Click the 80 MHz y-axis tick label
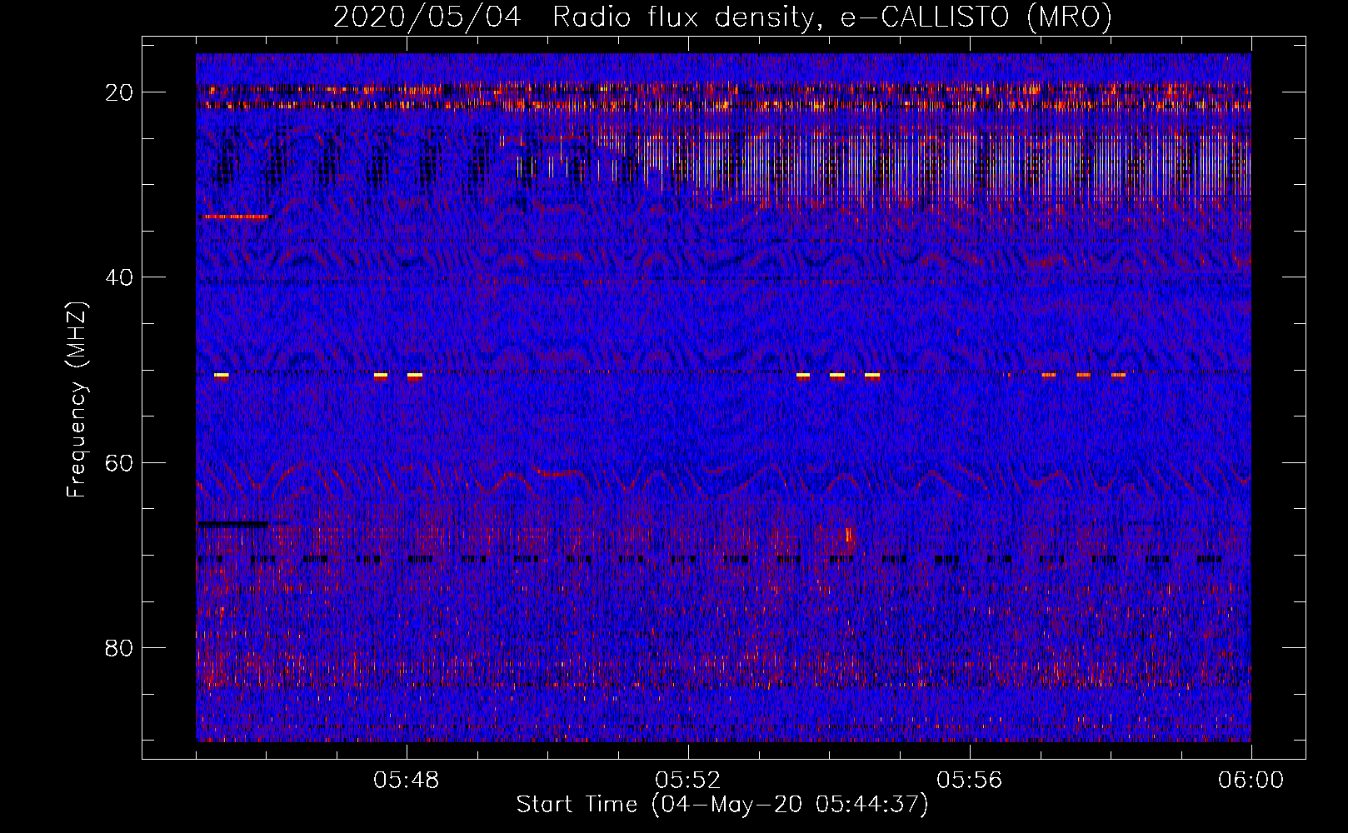The width and height of the screenshot is (1348, 833). point(120,647)
